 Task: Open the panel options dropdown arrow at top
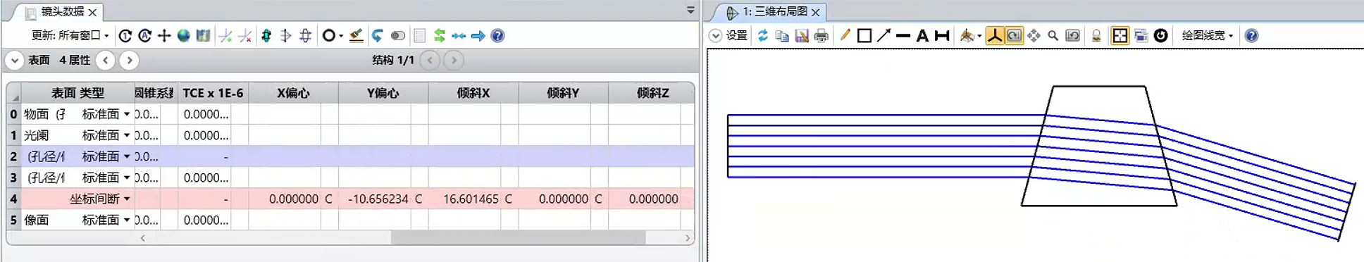click(690, 10)
